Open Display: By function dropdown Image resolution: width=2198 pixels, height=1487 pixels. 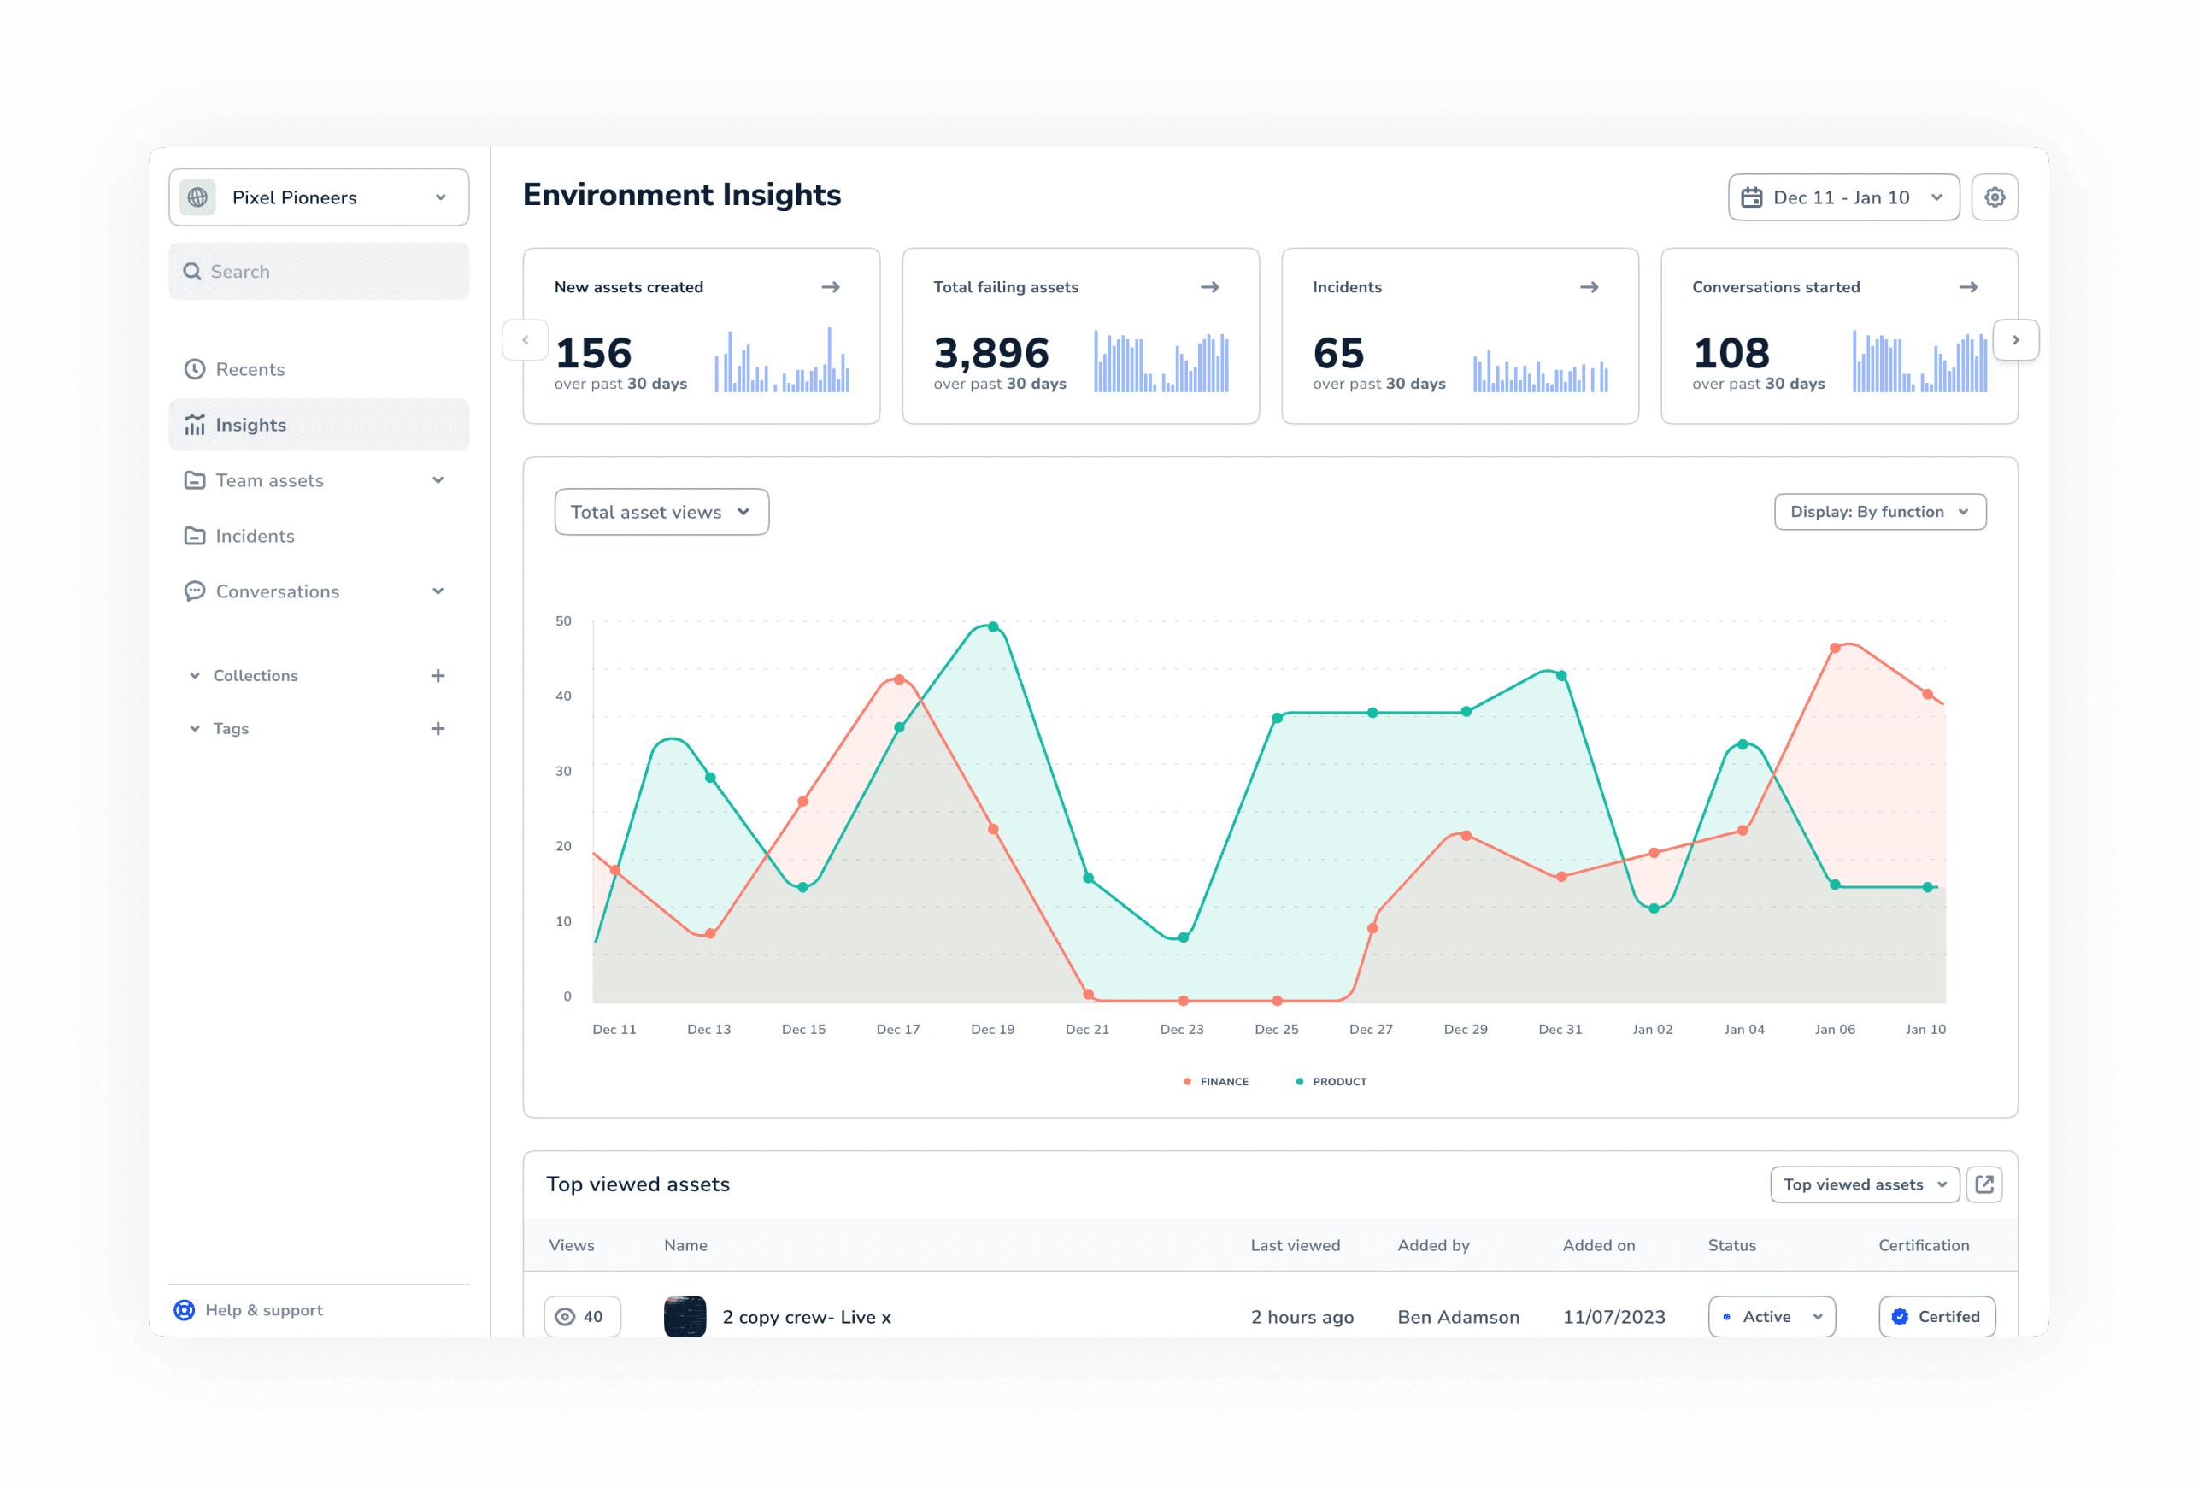click(1878, 512)
